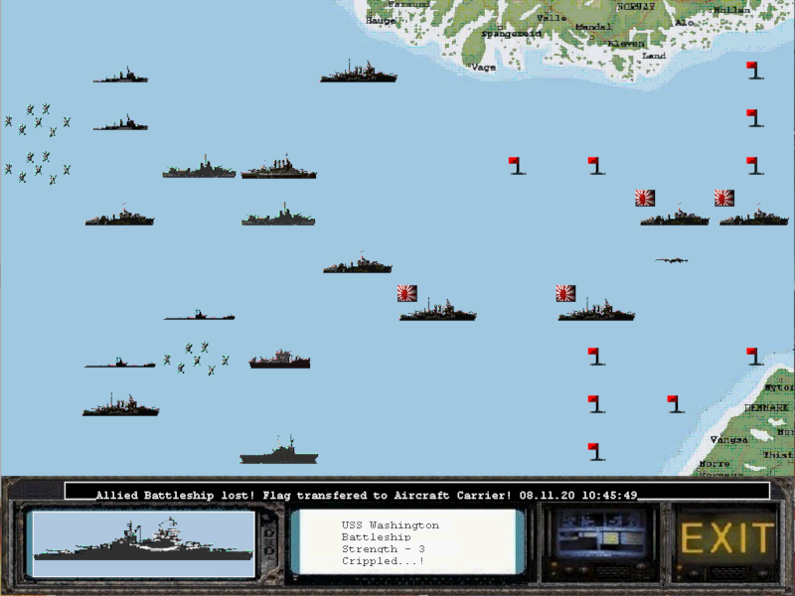Viewport: 795px width, 596px height.
Task: Click the rising sun flag of the Japanese ship closest to the allies
Action: pyautogui.click(x=407, y=293)
